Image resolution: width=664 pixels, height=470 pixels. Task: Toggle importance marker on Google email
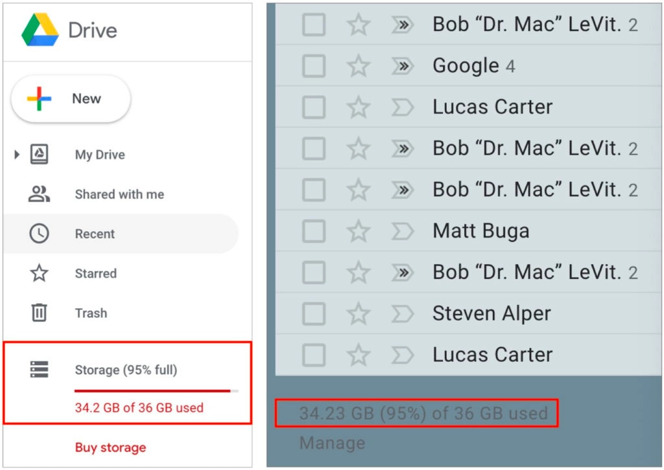(402, 66)
